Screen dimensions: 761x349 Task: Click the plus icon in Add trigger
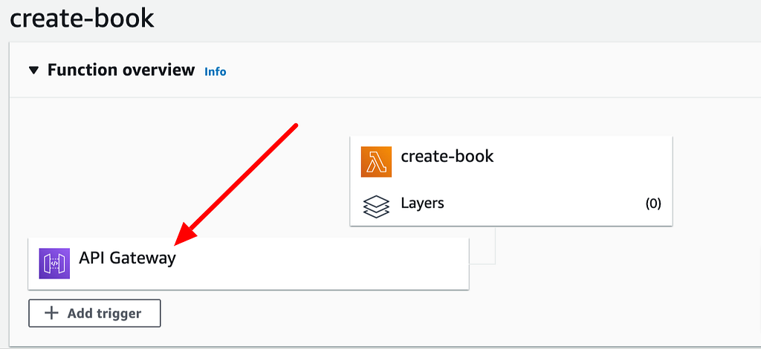[51, 313]
